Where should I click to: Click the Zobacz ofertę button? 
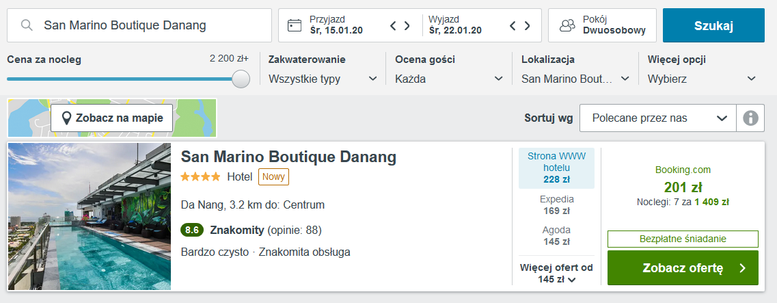683,268
